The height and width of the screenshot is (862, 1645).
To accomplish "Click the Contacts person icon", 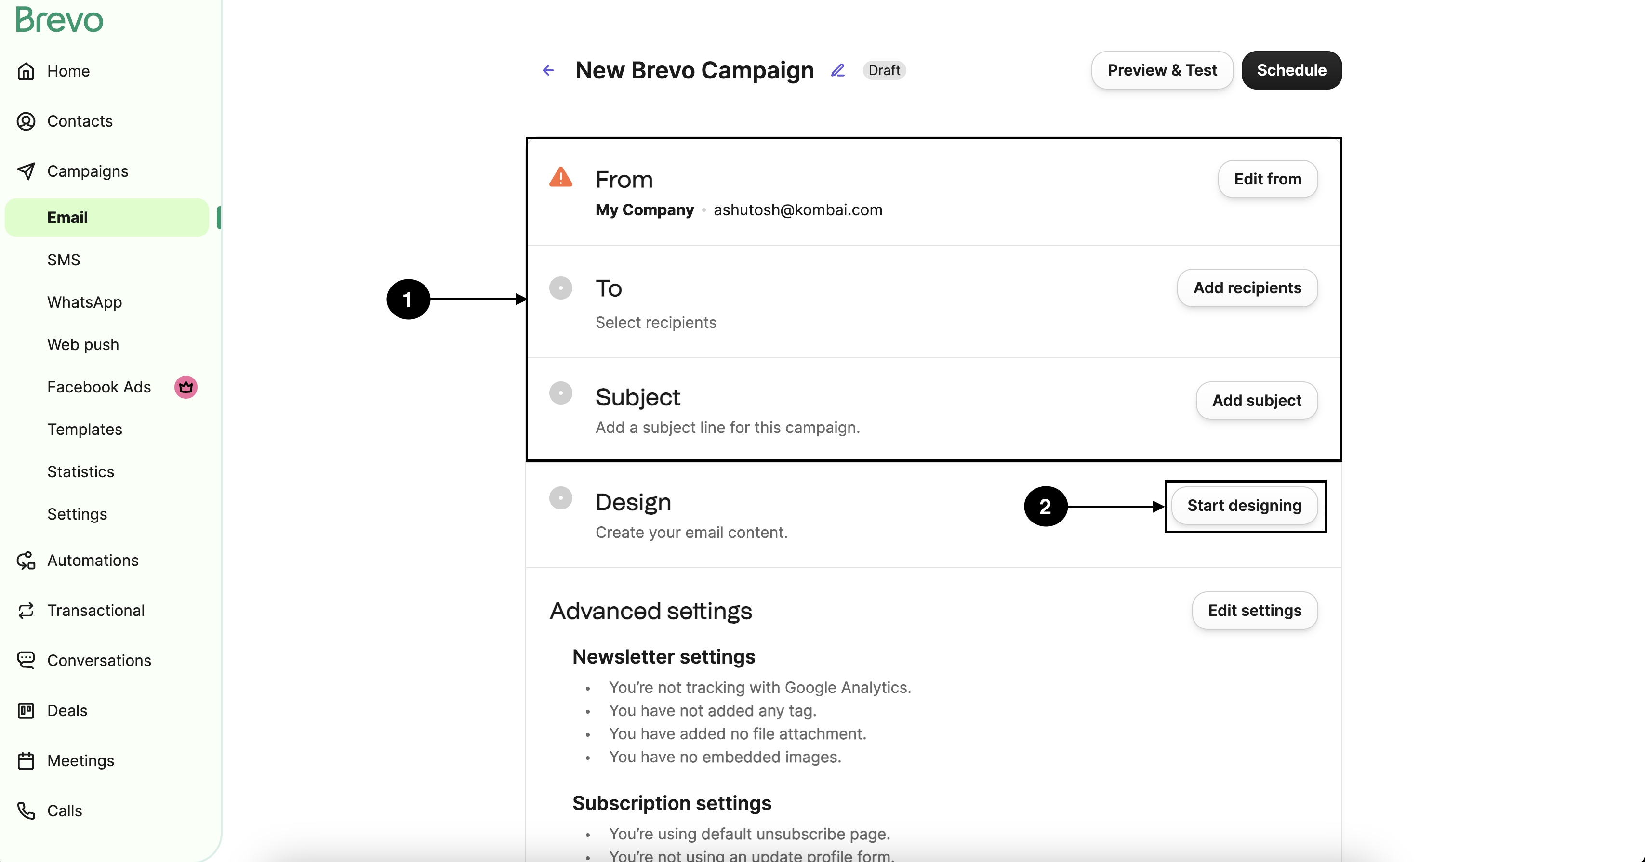I will click(x=26, y=121).
